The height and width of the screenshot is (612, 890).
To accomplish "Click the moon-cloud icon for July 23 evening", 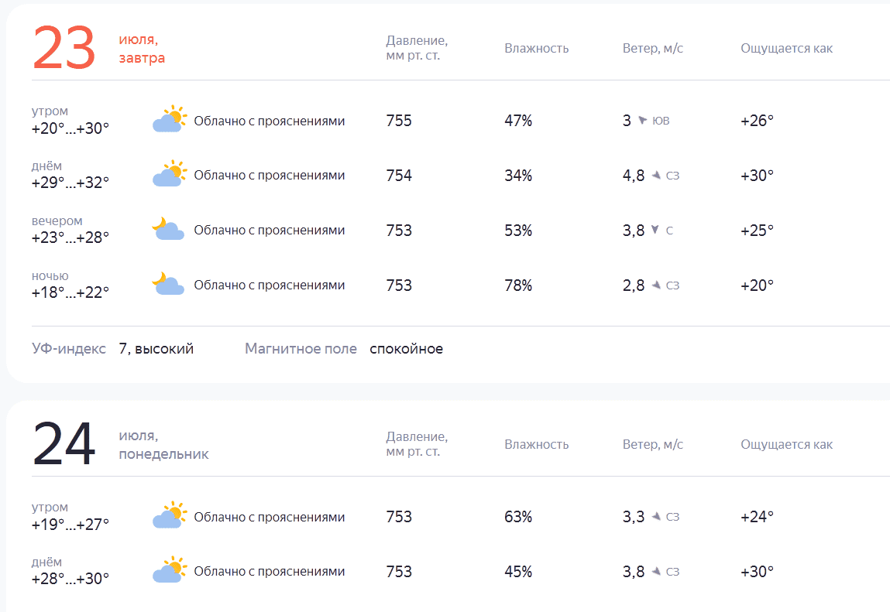I will 168,230.
